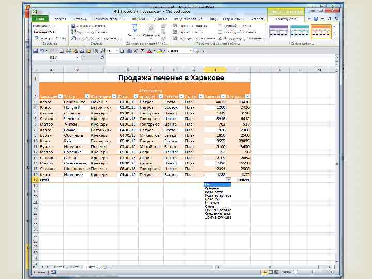372x279 pixels.
Task: Open the Категория column filter dropdown
Action: tap(114, 96)
